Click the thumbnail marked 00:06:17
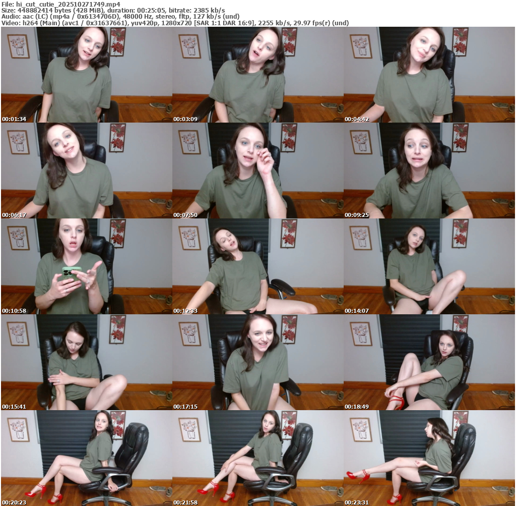The width and height of the screenshot is (516, 506). (86, 171)
